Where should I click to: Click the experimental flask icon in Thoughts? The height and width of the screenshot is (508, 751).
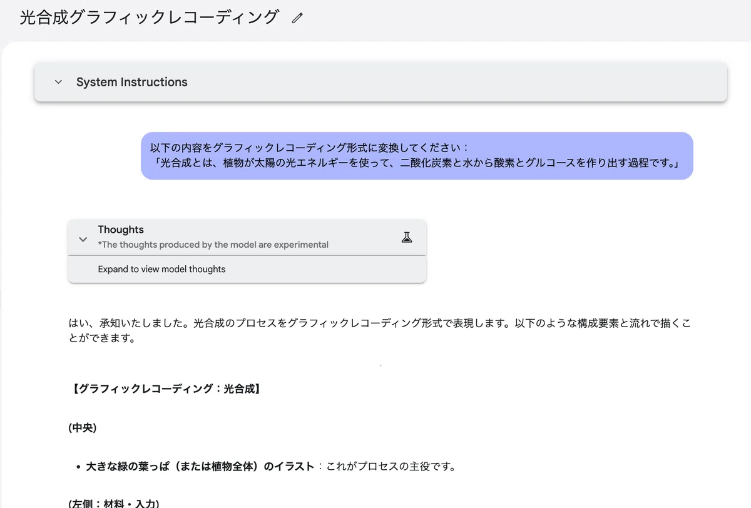point(407,237)
